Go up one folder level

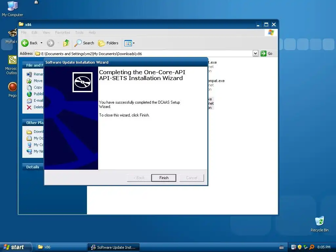click(x=66, y=43)
